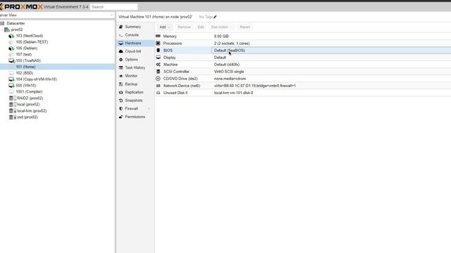Click the Proxmox logo
The height and width of the screenshot is (253, 451).
point(22,6)
